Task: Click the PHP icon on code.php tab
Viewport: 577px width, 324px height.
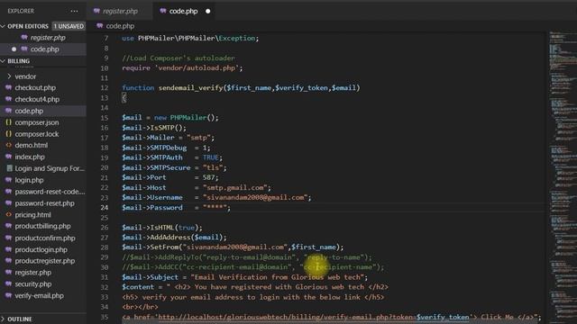Action: coord(163,11)
